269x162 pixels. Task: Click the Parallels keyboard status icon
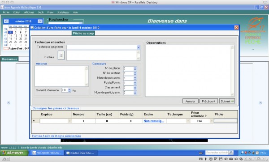click(x=201, y=159)
